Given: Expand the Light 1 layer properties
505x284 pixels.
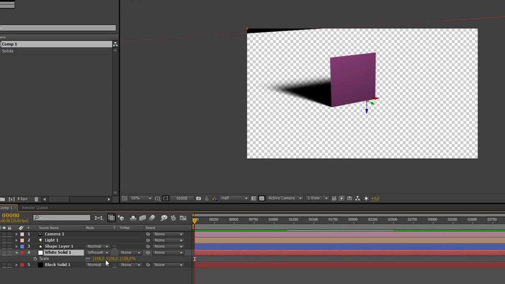Looking at the screenshot, I should (x=17, y=240).
